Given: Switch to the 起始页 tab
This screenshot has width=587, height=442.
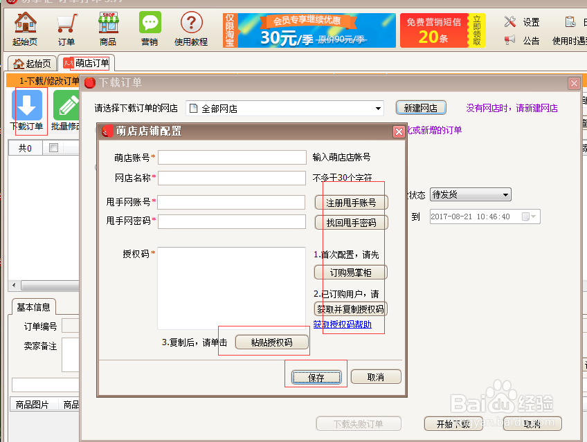Looking at the screenshot, I should coord(33,64).
